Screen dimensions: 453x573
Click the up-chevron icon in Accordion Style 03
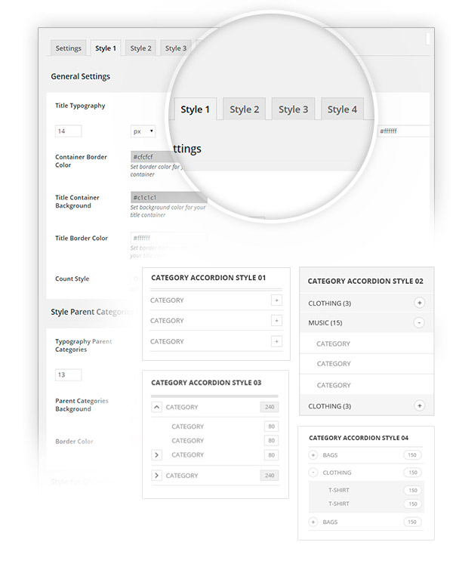(157, 407)
